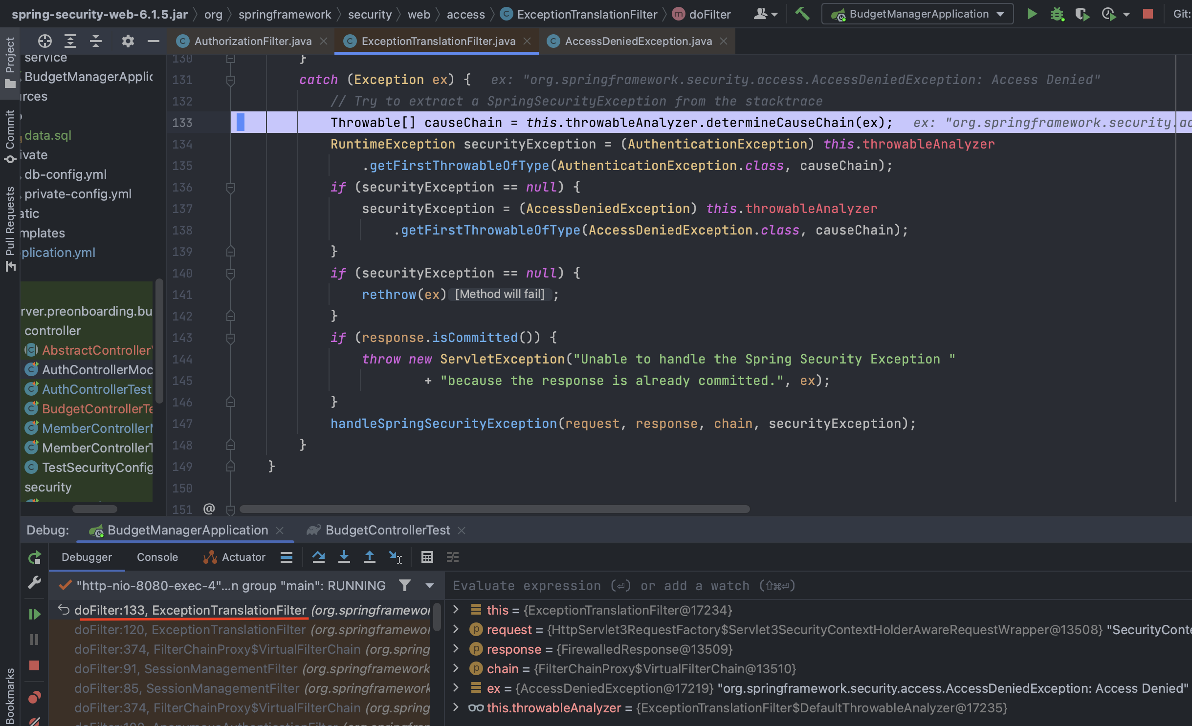Expand the 'response' variable node
Viewport: 1192px width, 726px height.
click(x=456, y=648)
